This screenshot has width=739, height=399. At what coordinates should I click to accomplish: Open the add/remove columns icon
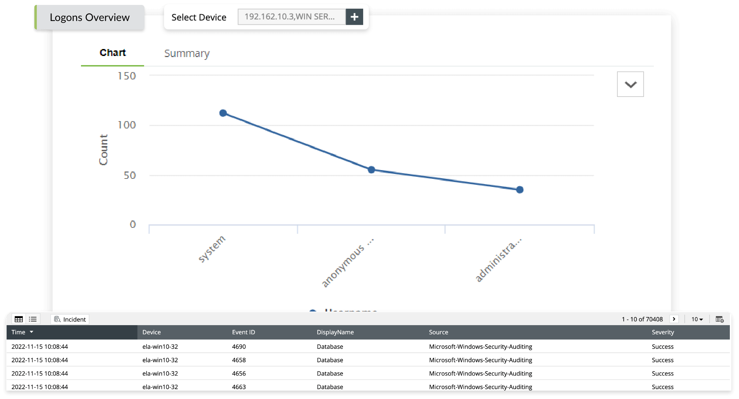click(719, 319)
